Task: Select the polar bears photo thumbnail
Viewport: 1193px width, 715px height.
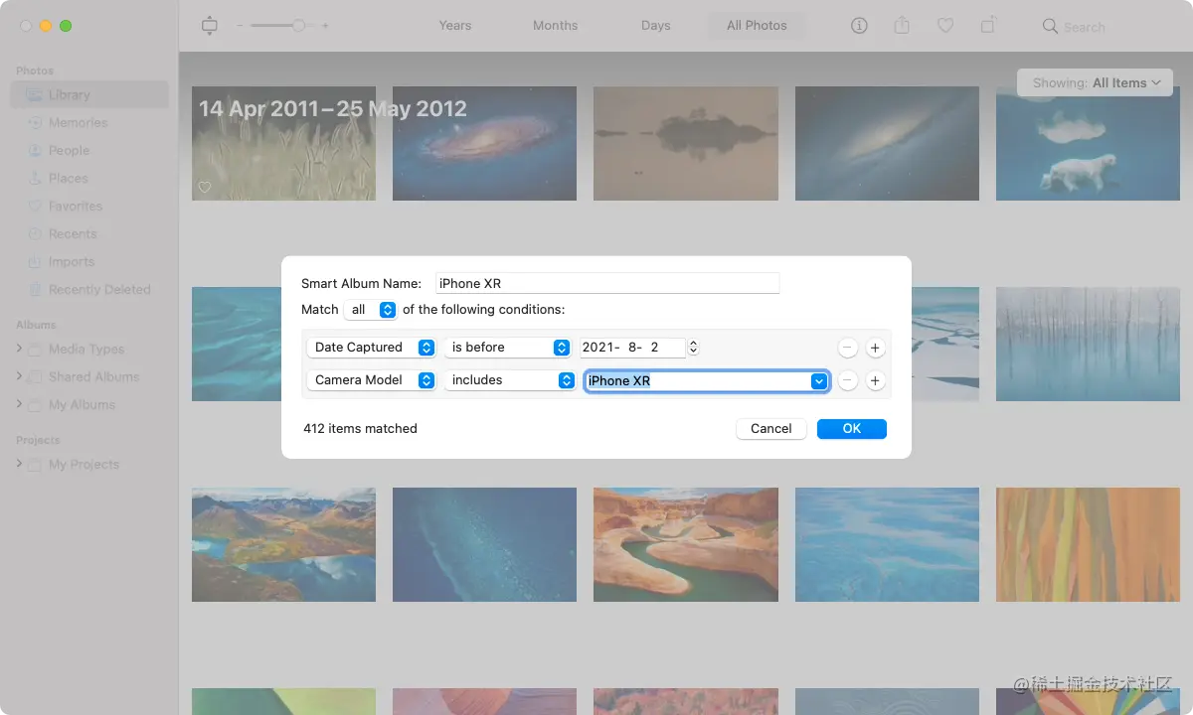Action: [x=1088, y=143]
